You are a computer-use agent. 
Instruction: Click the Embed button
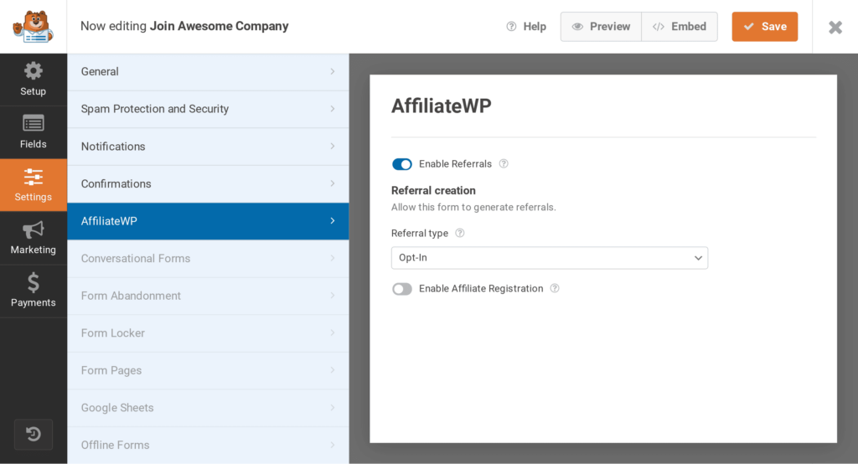(x=679, y=26)
